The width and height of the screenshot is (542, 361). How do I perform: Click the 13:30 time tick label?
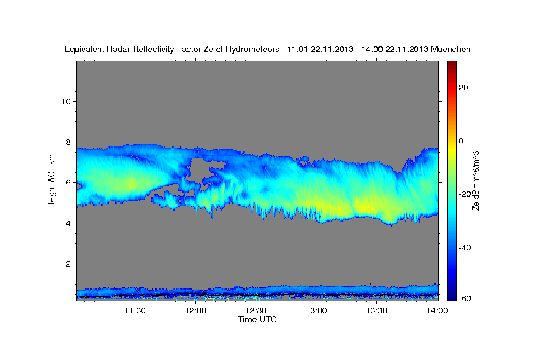coord(377,310)
